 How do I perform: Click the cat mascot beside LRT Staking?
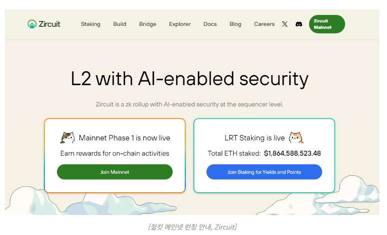coord(296,138)
